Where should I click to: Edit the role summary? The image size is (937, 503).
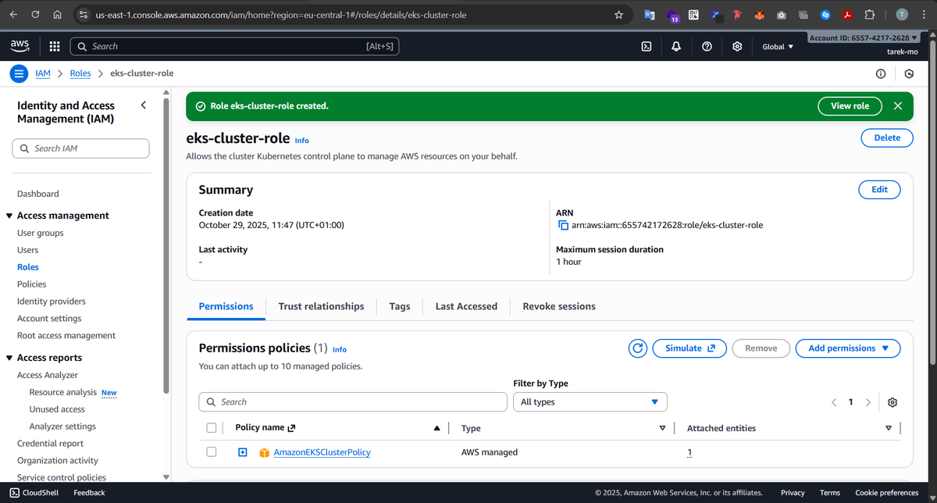pyautogui.click(x=879, y=189)
